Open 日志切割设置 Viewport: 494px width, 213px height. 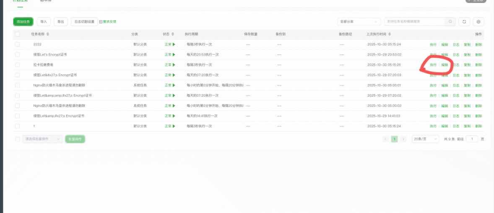(x=84, y=21)
